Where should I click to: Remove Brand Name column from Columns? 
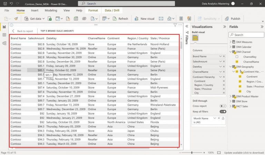point(224,56)
